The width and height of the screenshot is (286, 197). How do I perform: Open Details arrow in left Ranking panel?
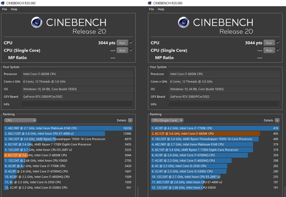point(130,120)
